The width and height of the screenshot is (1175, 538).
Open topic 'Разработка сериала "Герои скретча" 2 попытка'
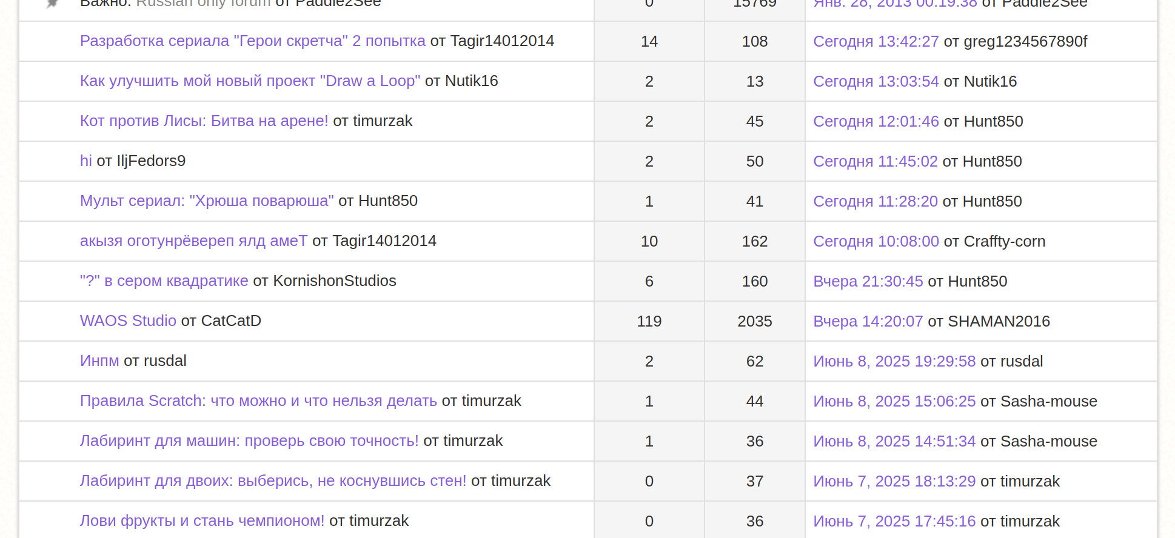pyautogui.click(x=252, y=41)
